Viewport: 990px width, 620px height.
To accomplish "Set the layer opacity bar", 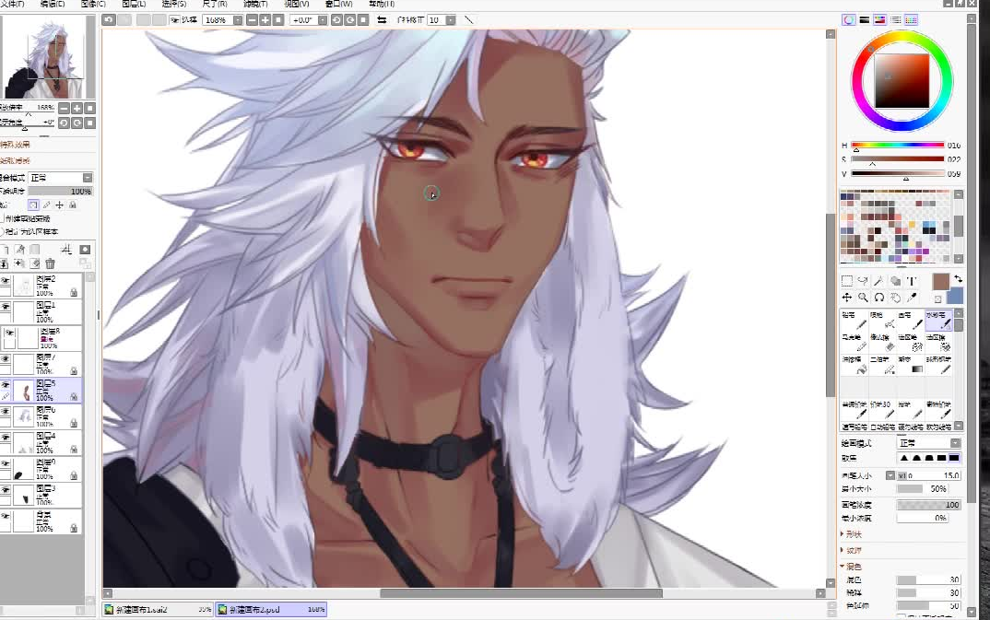I will (61, 191).
